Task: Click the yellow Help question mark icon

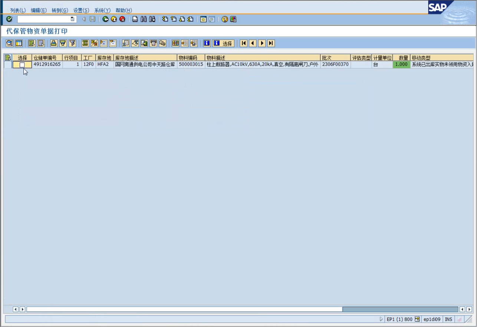Action: coord(224,19)
